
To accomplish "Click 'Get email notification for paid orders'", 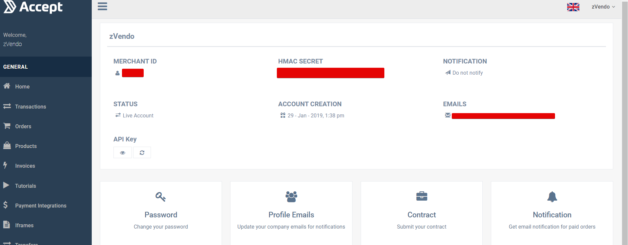I will click(552, 227).
